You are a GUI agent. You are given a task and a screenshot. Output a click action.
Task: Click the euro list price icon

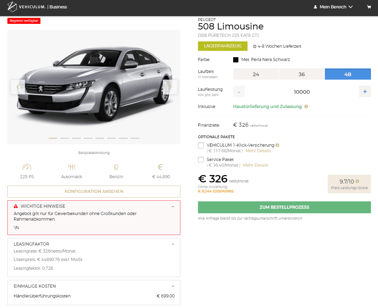(x=160, y=167)
